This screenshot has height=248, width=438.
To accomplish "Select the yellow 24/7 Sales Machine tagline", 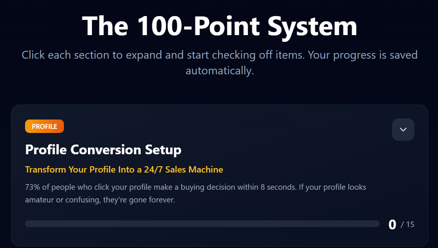I will point(124,170).
